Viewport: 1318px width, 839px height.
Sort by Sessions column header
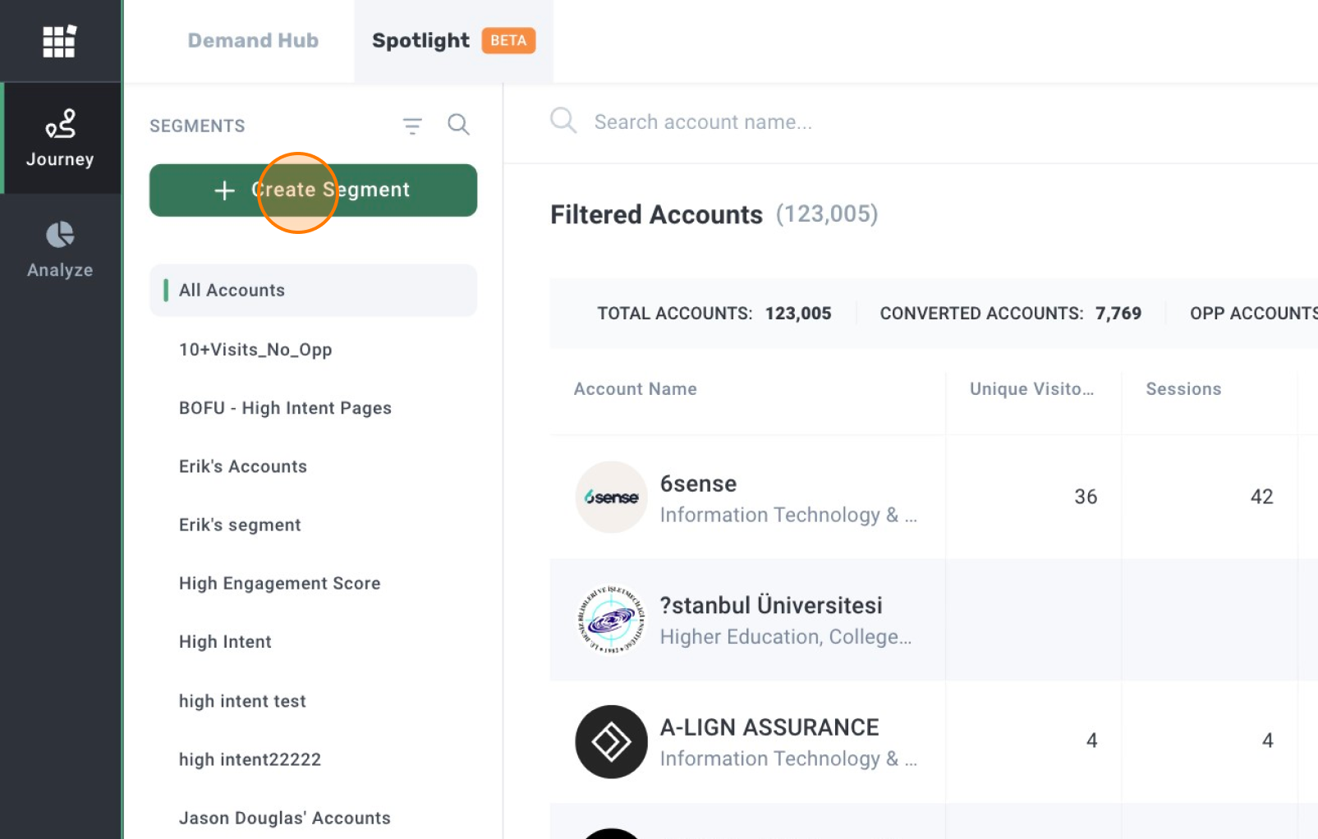click(1183, 389)
